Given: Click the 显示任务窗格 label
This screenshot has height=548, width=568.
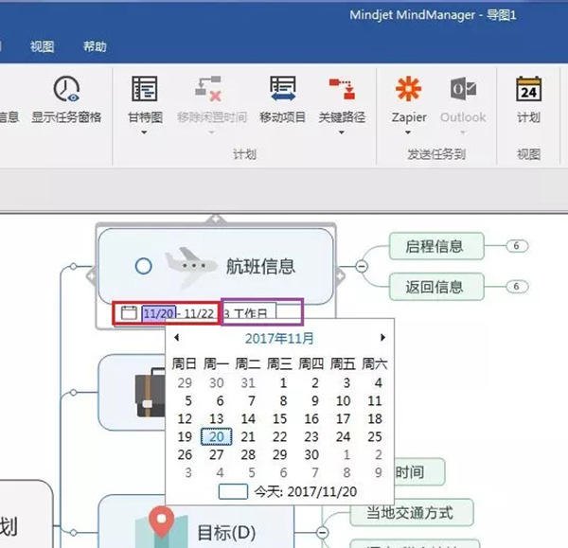Looking at the screenshot, I should (x=66, y=117).
